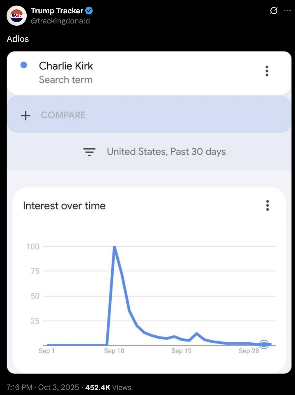Click the Sep 19 small peak on chart

tap(197, 334)
